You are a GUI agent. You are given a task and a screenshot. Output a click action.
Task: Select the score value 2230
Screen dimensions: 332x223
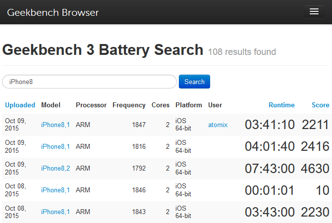coord(315,212)
